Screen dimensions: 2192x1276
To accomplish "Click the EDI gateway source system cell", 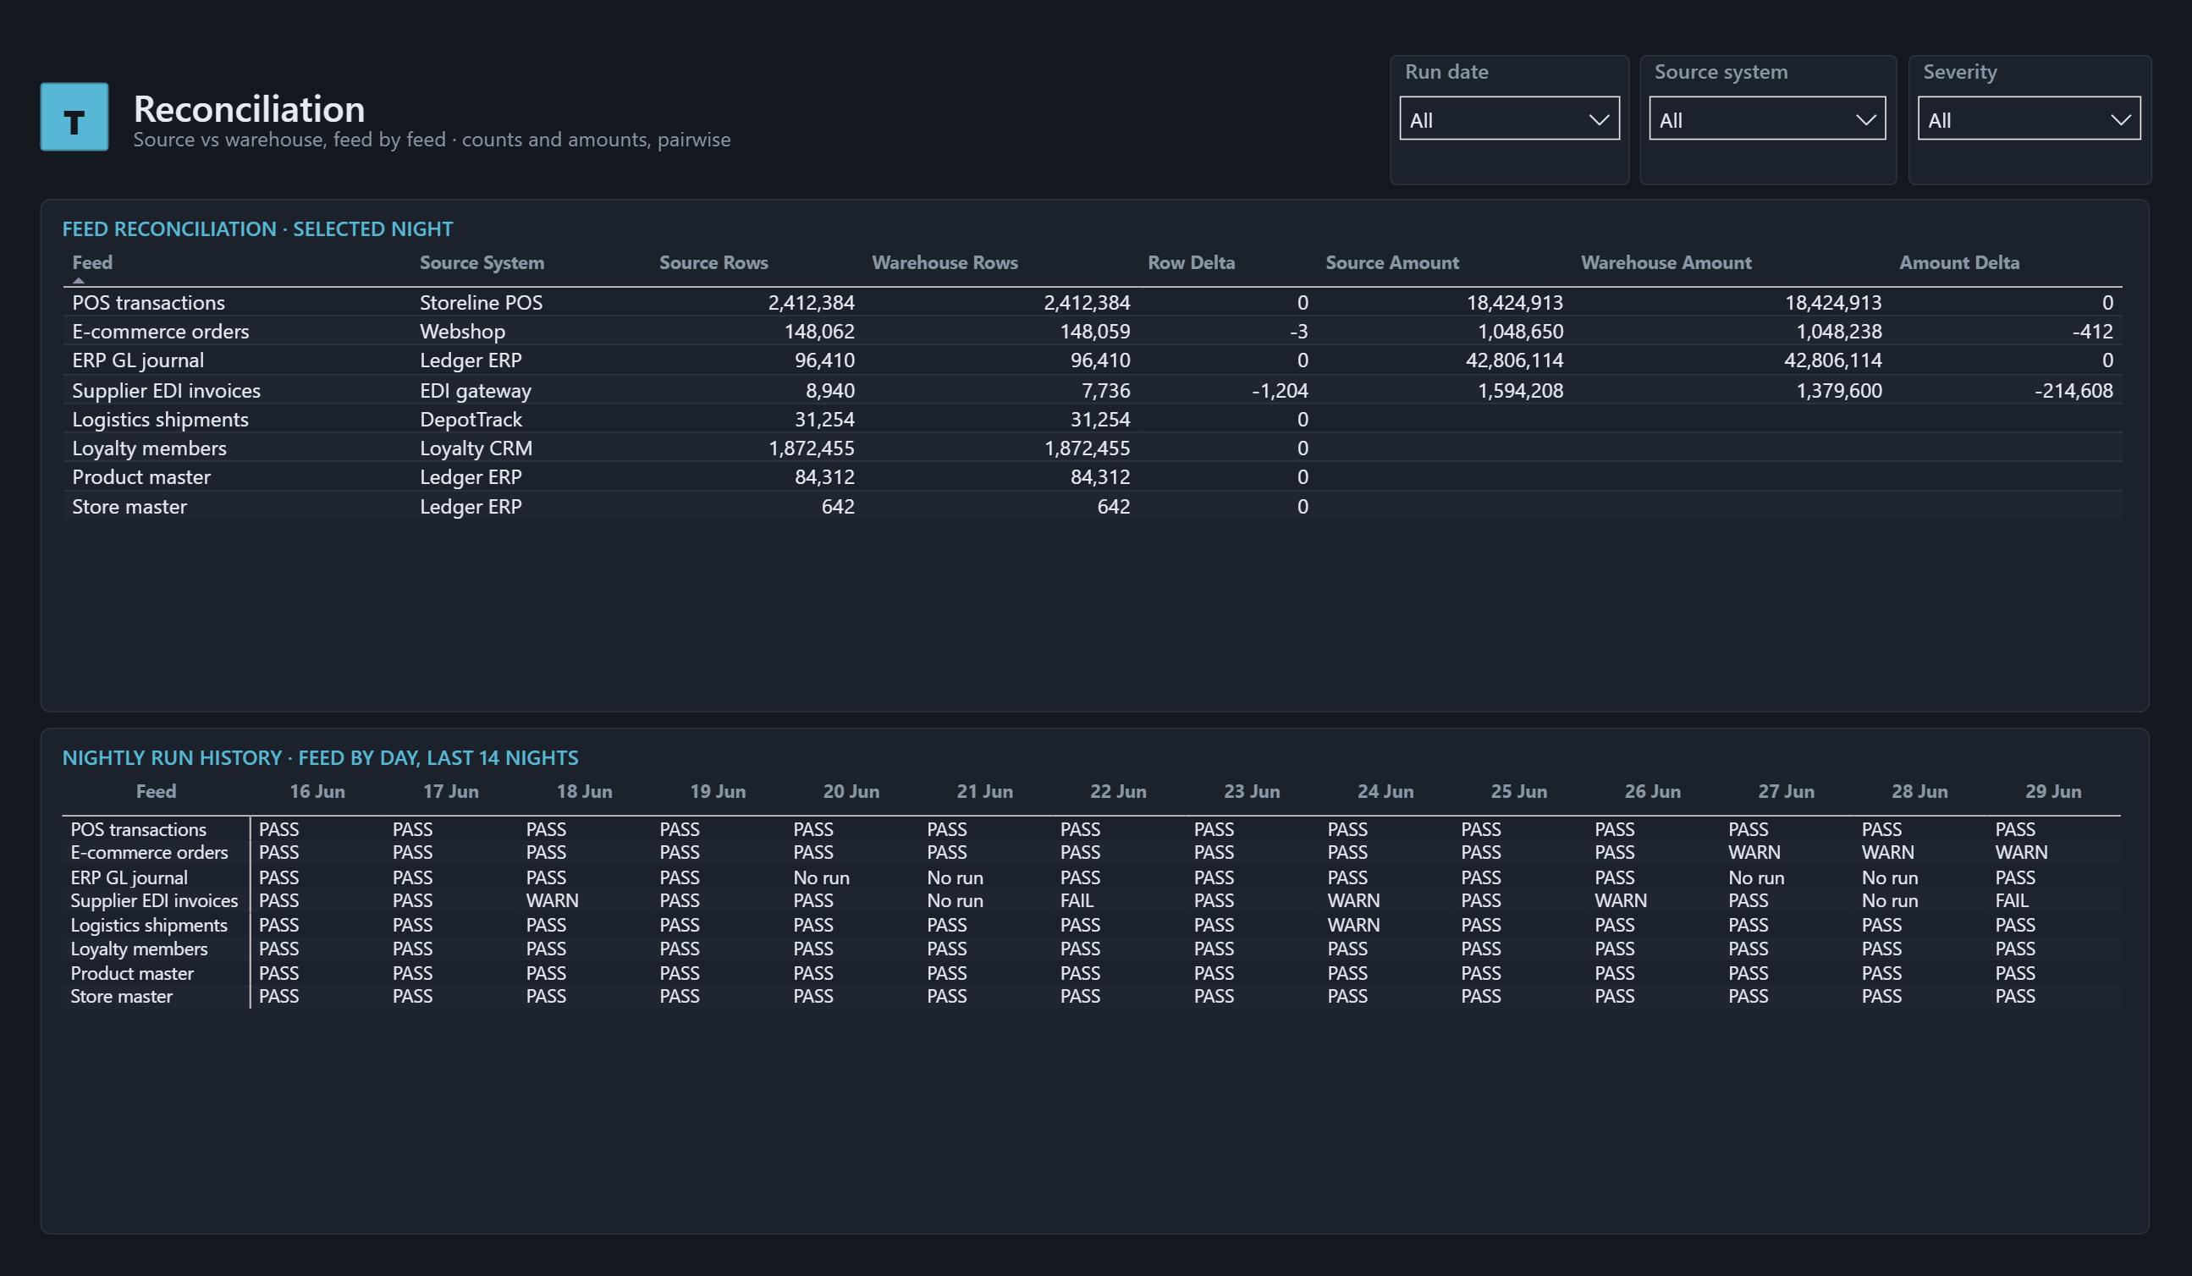I will 475,391.
